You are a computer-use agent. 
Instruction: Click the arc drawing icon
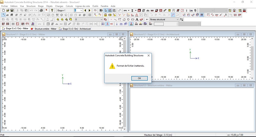(x=173, y=15)
